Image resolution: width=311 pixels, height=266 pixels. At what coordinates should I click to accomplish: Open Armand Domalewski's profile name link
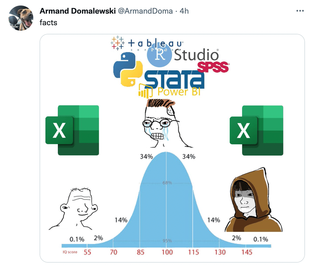pos(78,11)
